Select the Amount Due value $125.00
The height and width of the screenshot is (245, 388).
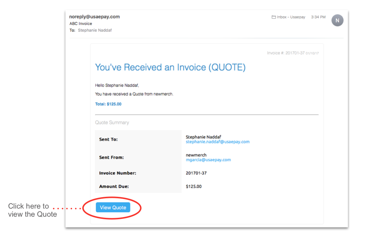tap(193, 187)
